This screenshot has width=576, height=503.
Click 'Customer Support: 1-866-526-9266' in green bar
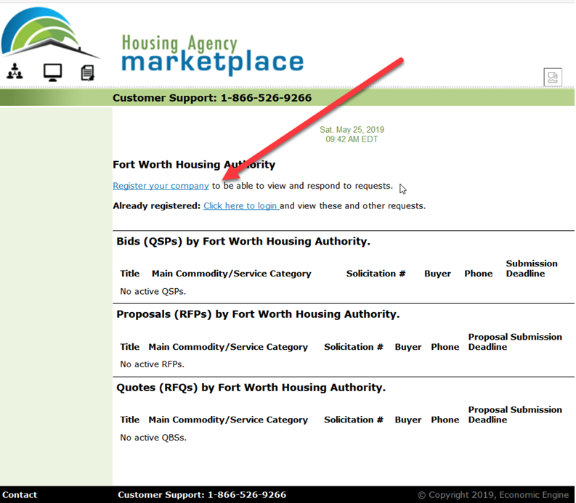[x=212, y=98]
